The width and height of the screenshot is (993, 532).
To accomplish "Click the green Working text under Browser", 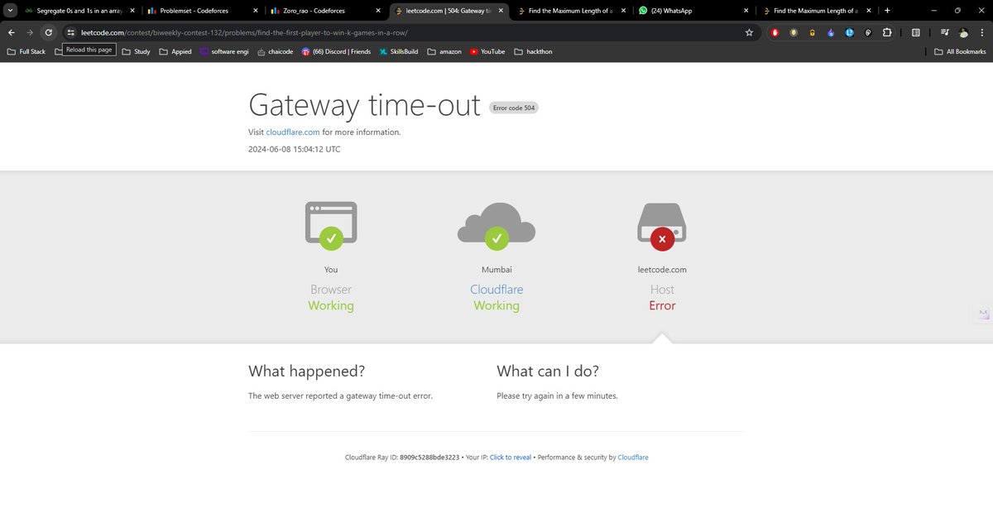I will (x=331, y=305).
